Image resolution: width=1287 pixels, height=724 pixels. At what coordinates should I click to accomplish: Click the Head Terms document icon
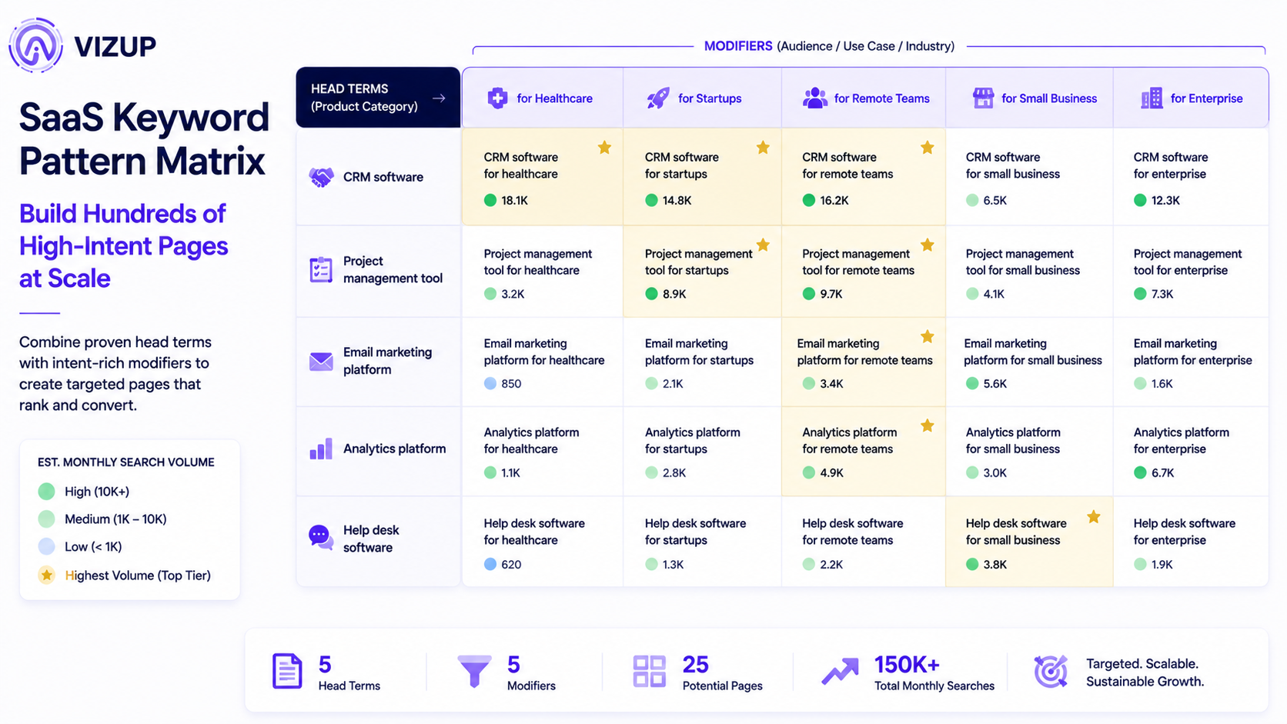[x=287, y=671]
